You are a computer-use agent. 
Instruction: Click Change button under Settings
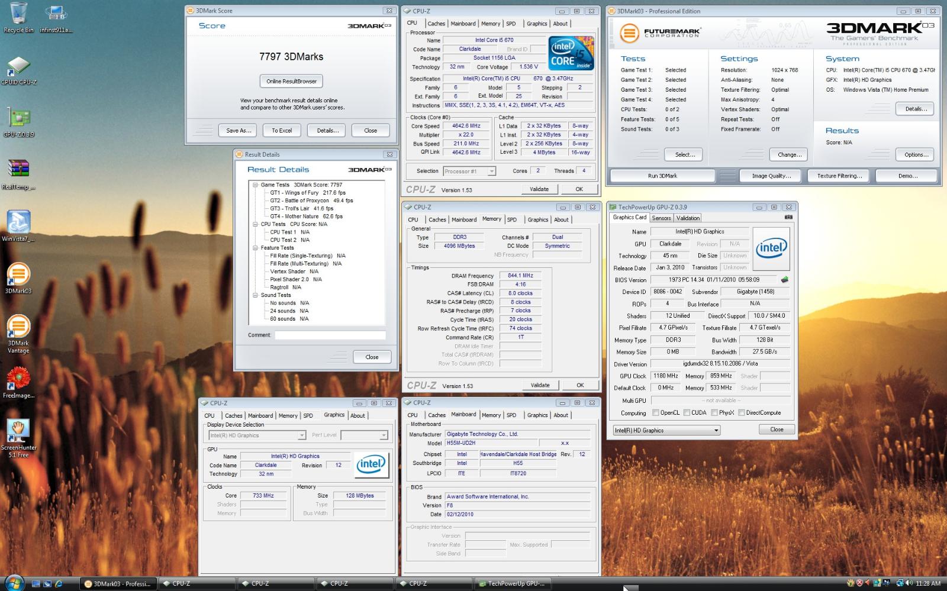coord(790,154)
